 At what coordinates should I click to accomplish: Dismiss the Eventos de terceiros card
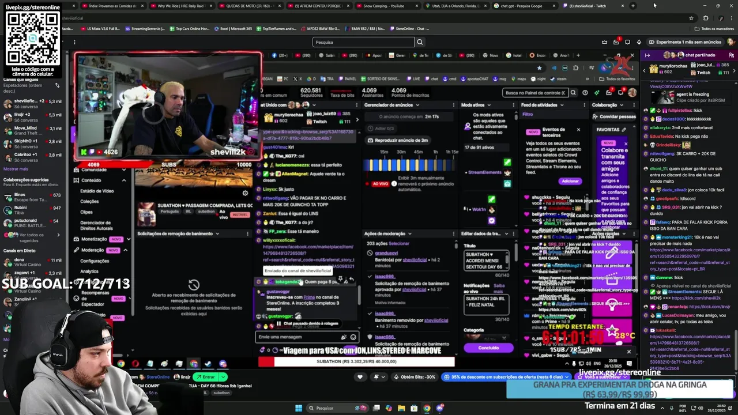578,130
